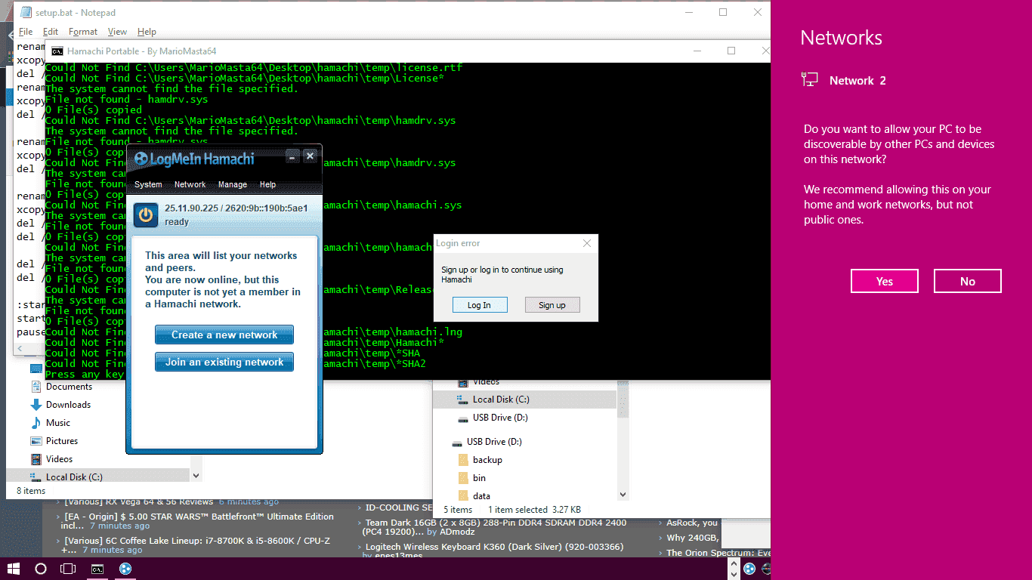Click Hamachi address 25.11.90.225 text
Image resolution: width=1032 pixels, height=580 pixels.
click(190, 208)
